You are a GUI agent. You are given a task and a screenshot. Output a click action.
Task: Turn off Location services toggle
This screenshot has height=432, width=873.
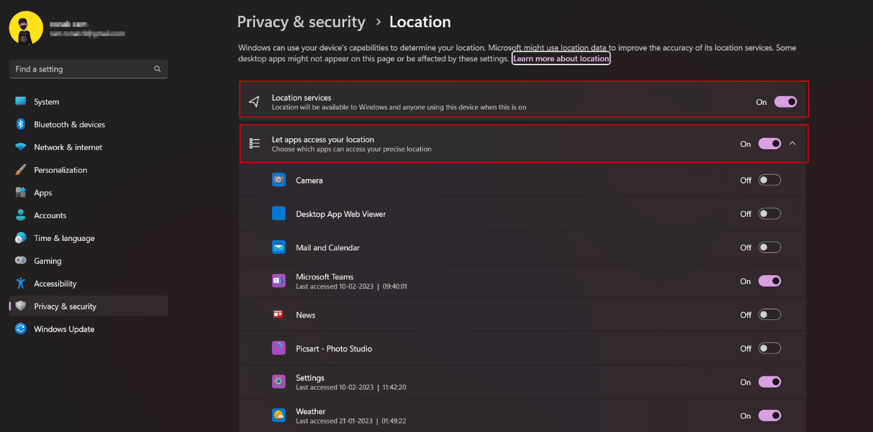point(785,102)
